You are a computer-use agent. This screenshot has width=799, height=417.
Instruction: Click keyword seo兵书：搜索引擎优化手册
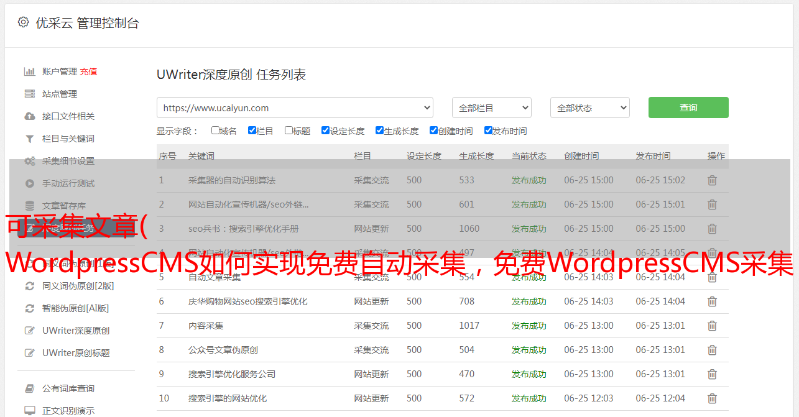[244, 229]
